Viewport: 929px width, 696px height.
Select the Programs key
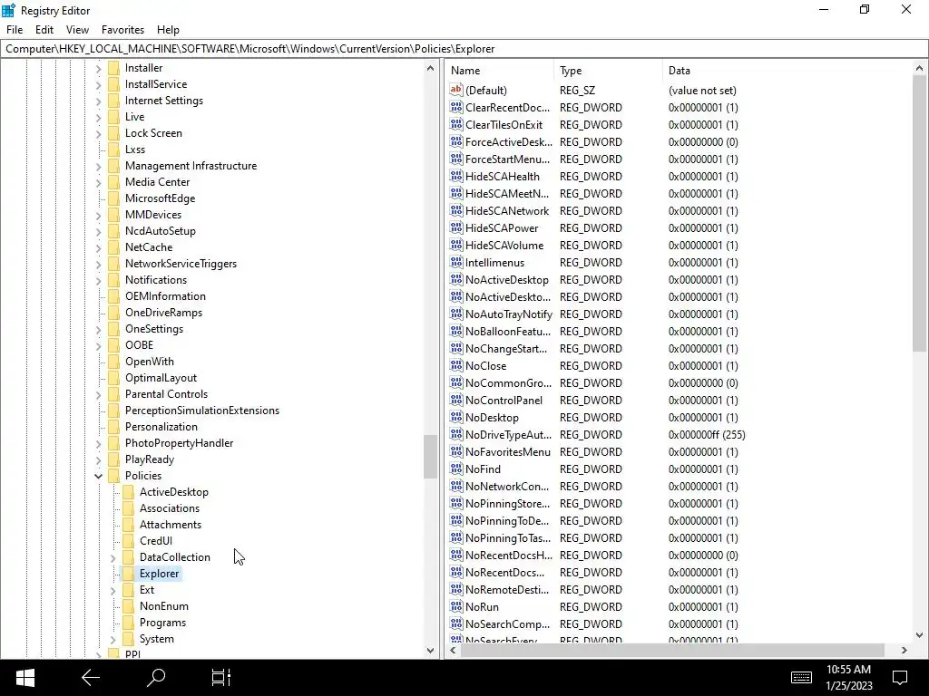tap(162, 623)
